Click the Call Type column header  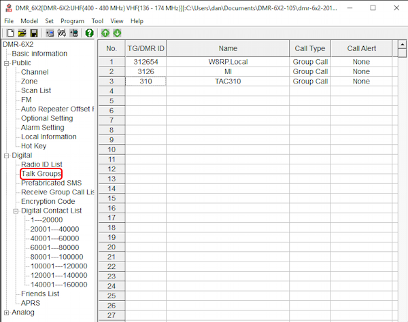(309, 48)
